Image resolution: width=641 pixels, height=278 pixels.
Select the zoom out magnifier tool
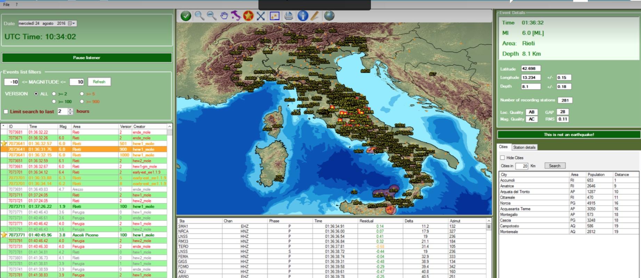[211, 16]
